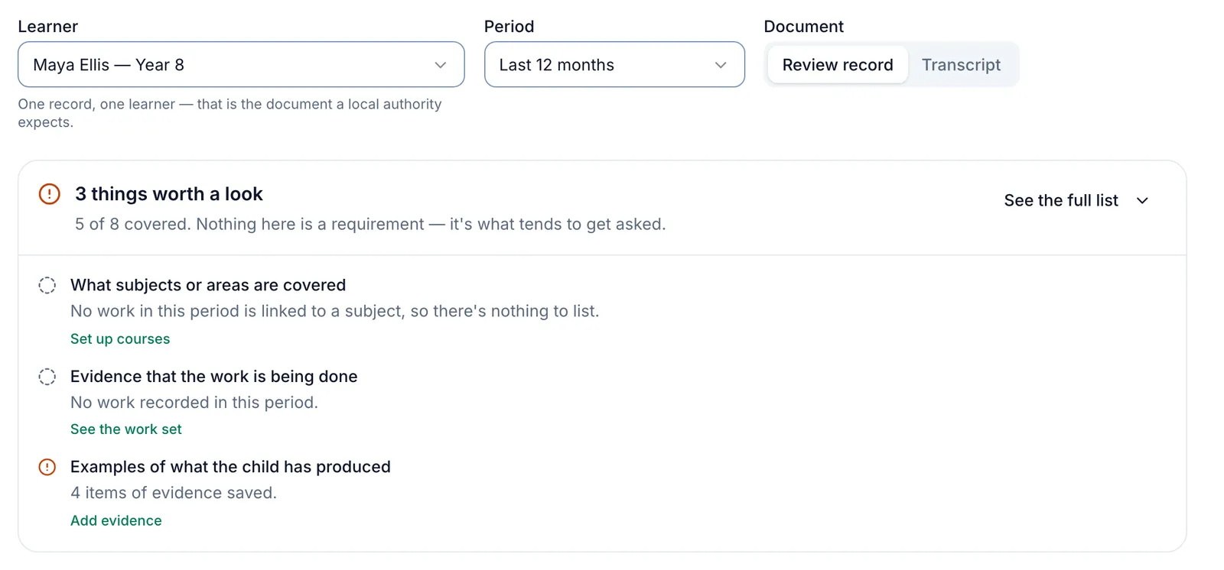
Task: Click the Learner field label
Action: pyautogui.click(x=48, y=27)
